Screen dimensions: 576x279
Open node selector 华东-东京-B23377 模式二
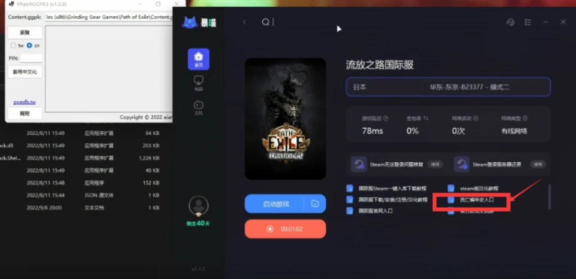485,87
